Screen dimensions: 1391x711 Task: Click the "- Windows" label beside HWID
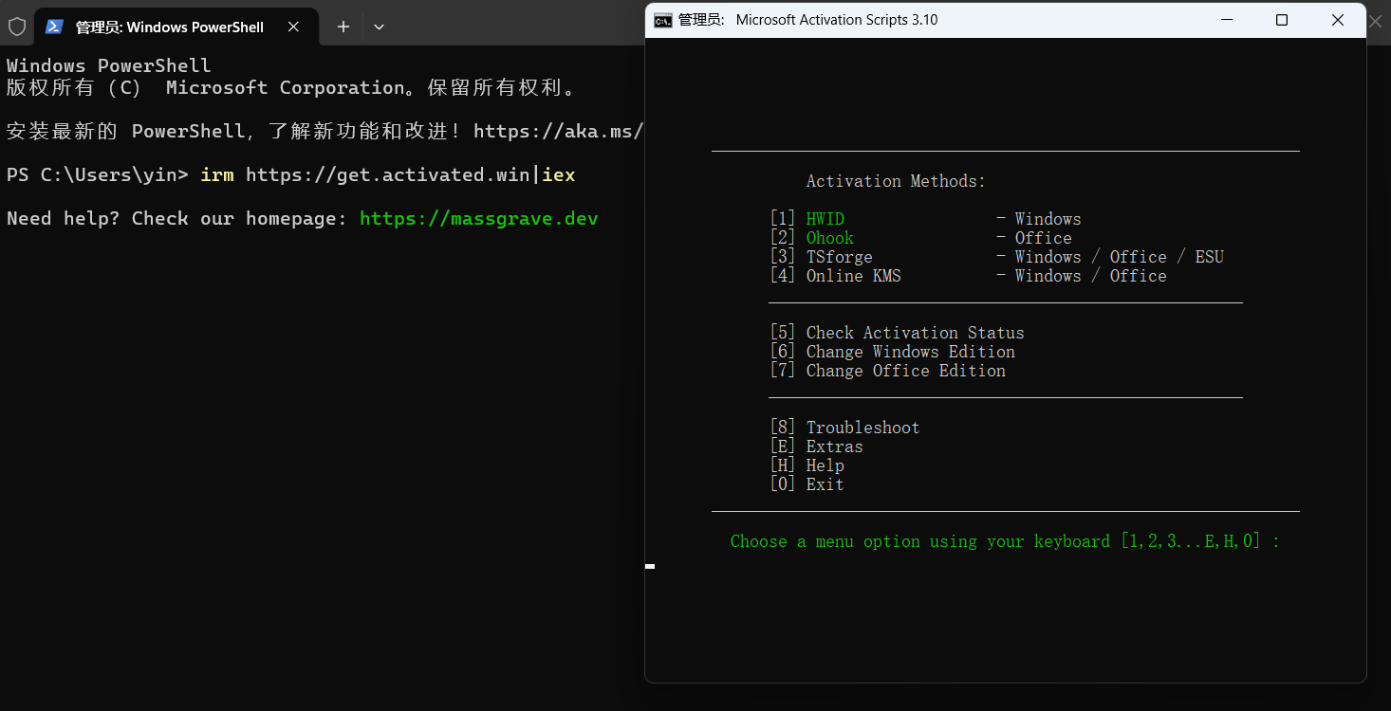[x=1039, y=219]
